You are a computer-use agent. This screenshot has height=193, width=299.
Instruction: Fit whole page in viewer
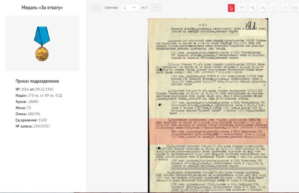(274, 8)
